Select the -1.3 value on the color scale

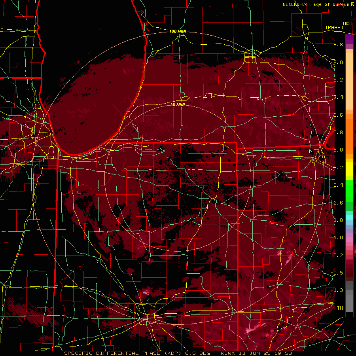(x=337, y=290)
